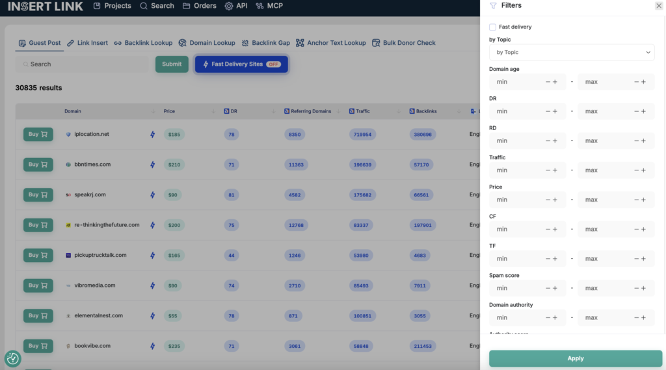Image resolution: width=666 pixels, height=370 pixels.
Task: Buy guest post on pickuptrucktalk.com
Action: click(38, 256)
